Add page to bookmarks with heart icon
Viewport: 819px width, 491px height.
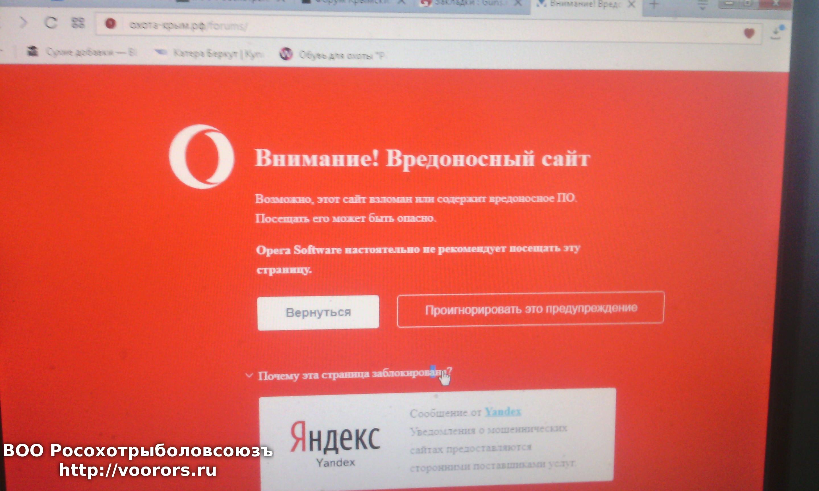(749, 34)
